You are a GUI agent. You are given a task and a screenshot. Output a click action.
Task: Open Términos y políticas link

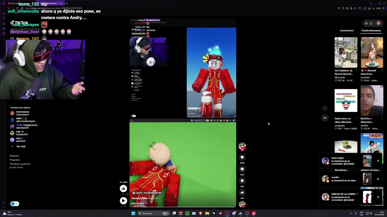20,164
